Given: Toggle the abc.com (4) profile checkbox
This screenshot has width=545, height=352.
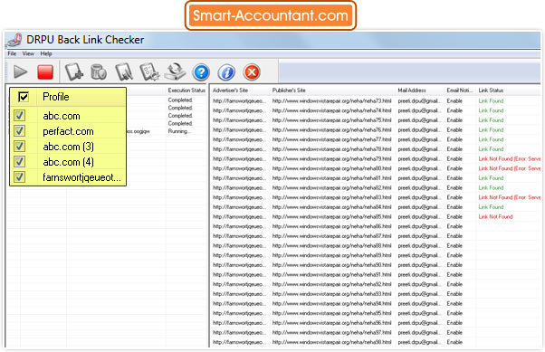Looking at the screenshot, I should 20,162.
